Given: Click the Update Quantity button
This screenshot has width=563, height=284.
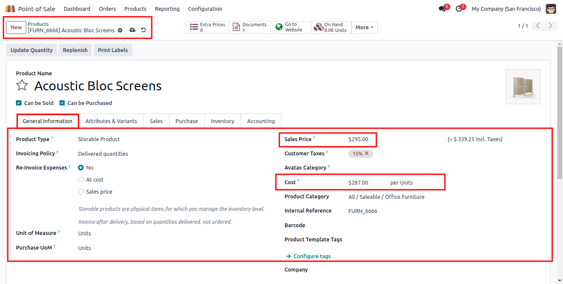Looking at the screenshot, I should pos(31,50).
